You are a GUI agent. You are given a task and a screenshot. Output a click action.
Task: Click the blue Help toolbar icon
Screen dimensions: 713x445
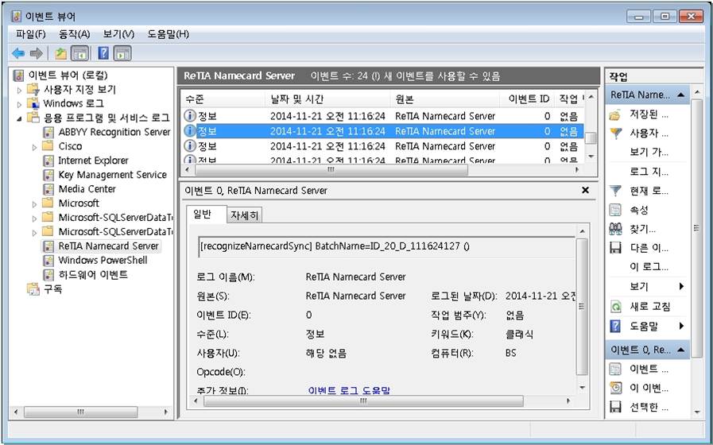103,53
